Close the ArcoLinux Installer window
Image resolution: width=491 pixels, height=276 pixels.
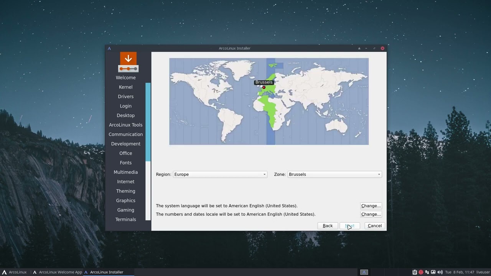(382, 48)
